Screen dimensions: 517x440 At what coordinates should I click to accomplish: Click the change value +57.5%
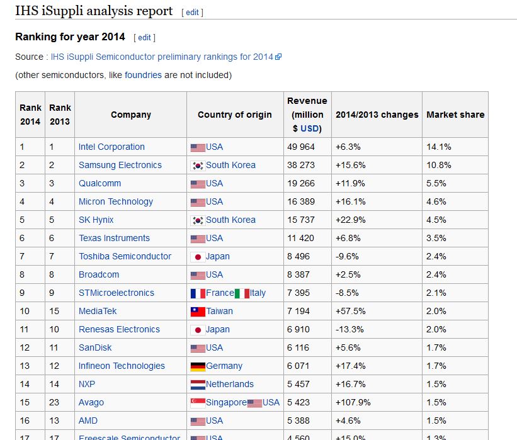click(350, 311)
